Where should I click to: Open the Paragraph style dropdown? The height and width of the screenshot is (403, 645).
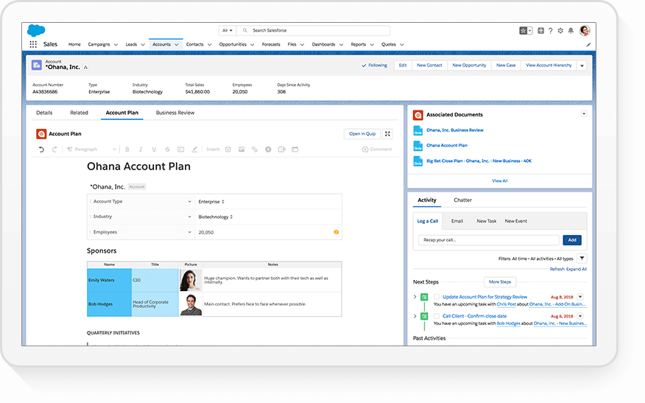coord(92,150)
